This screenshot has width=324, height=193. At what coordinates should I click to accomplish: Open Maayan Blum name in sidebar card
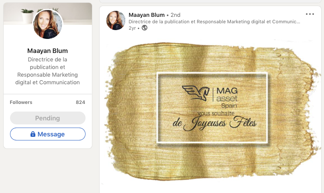47,51
